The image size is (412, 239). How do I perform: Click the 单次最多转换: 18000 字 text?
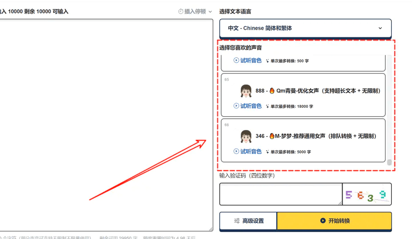click(292, 106)
